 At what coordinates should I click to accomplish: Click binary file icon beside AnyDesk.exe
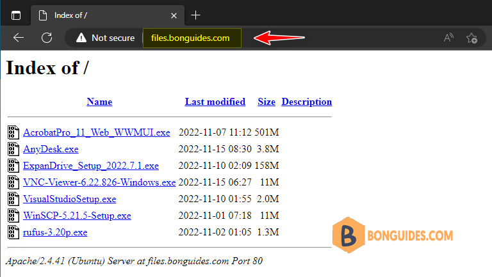click(x=13, y=149)
